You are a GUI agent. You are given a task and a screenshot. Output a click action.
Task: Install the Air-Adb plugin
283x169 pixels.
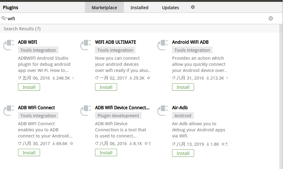183,153
